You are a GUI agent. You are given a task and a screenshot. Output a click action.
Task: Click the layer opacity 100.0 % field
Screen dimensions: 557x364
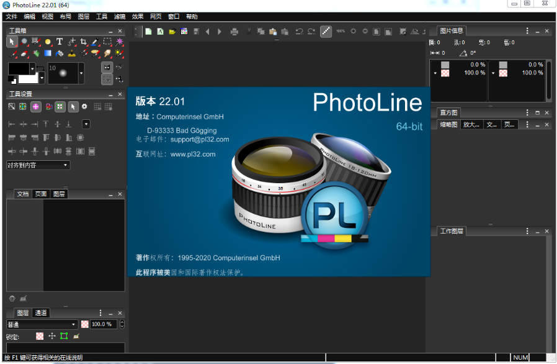(x=102, y=324)
